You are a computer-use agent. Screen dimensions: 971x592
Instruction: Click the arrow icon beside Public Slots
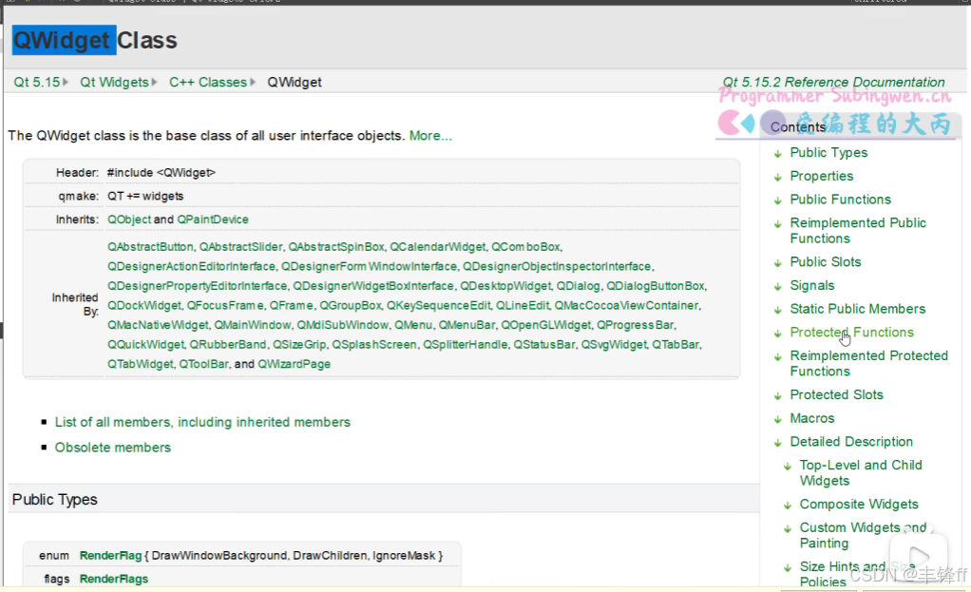click(778, 263)
